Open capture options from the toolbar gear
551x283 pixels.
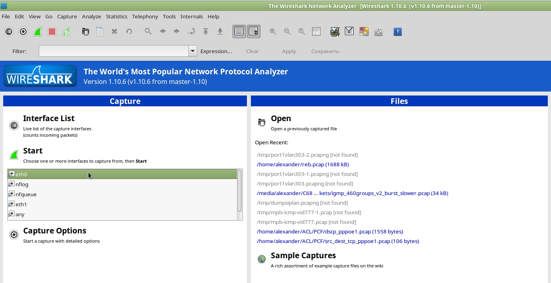(23, 32)
